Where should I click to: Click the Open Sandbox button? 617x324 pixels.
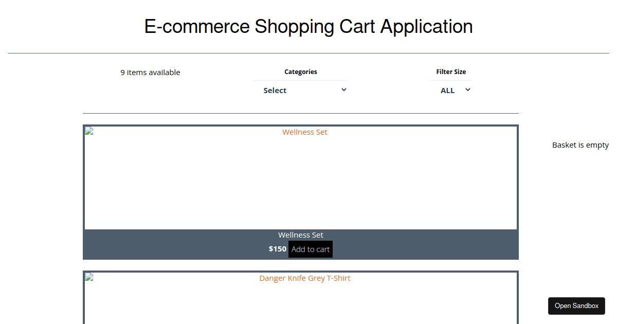tap(576, 305)
